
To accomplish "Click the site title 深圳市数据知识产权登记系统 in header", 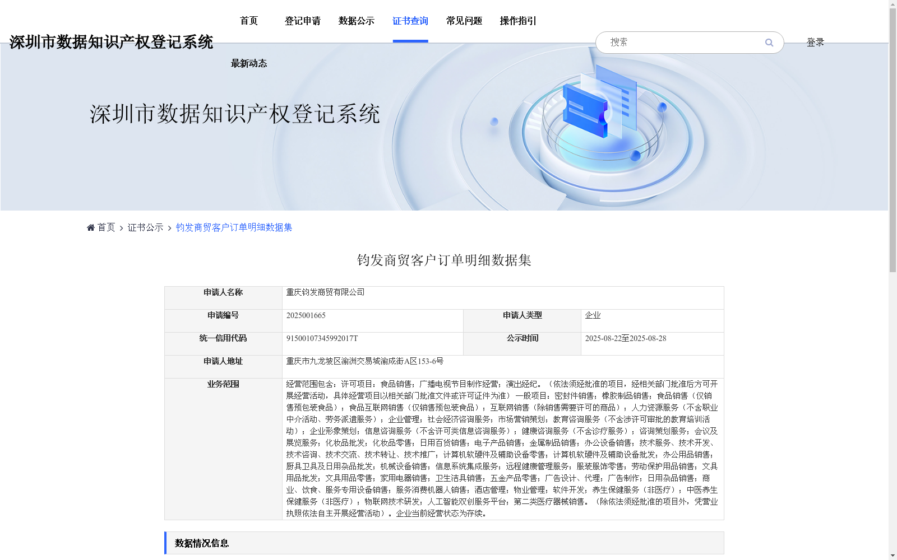I will coord(111,42).
